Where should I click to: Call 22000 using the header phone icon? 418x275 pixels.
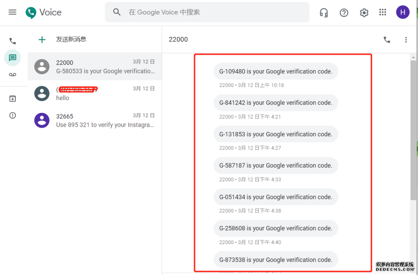tap(387, 40)
